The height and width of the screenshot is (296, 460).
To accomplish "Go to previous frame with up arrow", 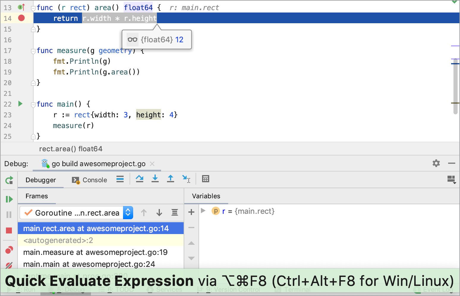I will pyautogui.click(x=144, y=213).
